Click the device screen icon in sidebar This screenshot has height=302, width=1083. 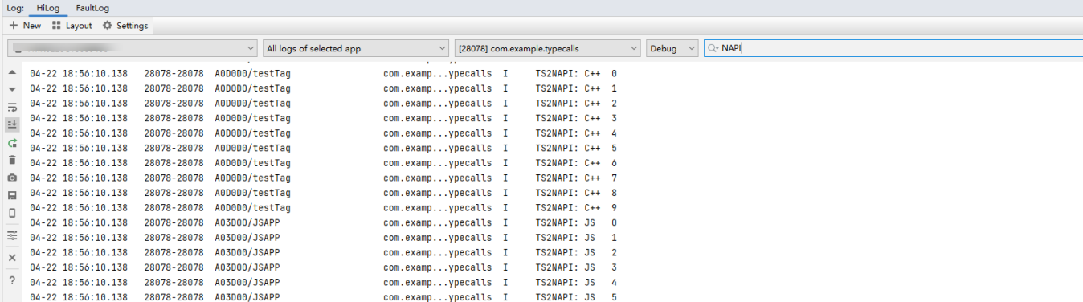pos(12,213)
